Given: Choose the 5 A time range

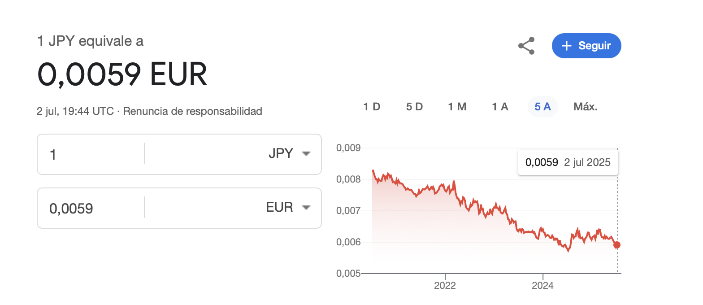Looking at the screenshot, I should pyautogui.click(x=542, y=107).
